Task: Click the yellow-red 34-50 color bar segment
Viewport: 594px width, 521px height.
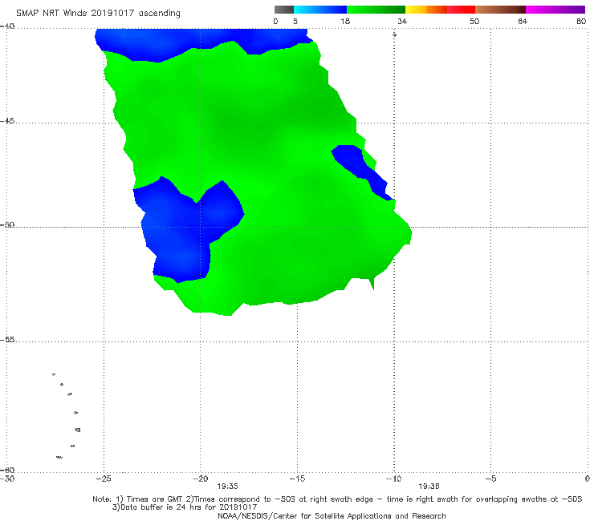Action: point(440,10)
